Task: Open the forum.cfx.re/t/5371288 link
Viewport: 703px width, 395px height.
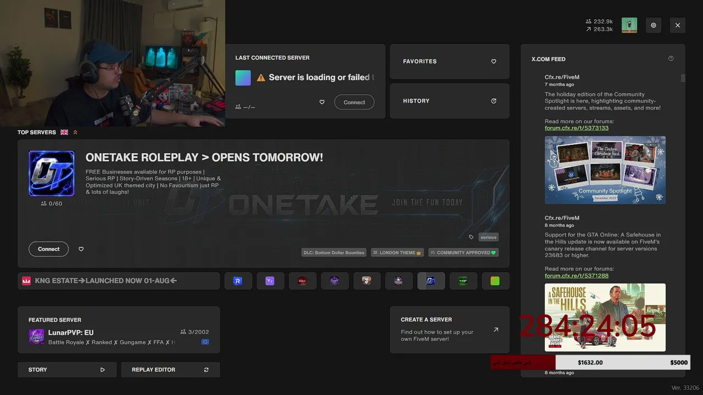Action: pyautogui.click(x=577, y=275)
